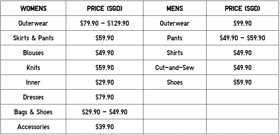Click the WOMENS column header
This screenshot has width=280, height=135.
(33, 8)
